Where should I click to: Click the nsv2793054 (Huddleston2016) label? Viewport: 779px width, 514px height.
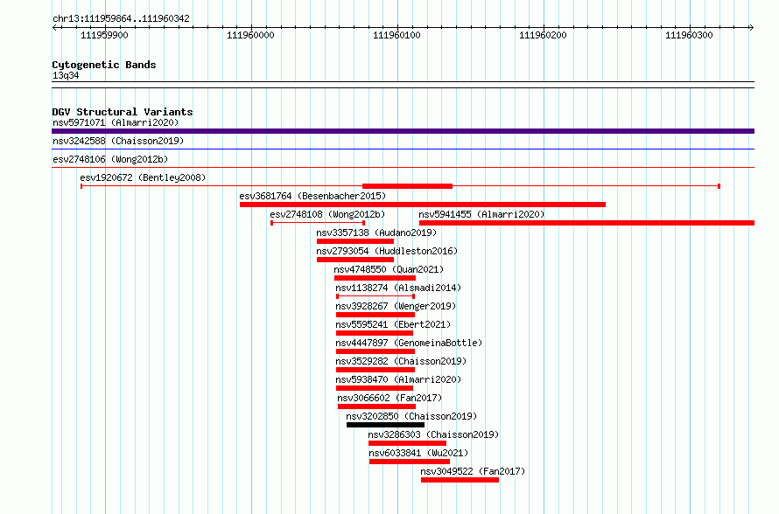pos(387,251)
